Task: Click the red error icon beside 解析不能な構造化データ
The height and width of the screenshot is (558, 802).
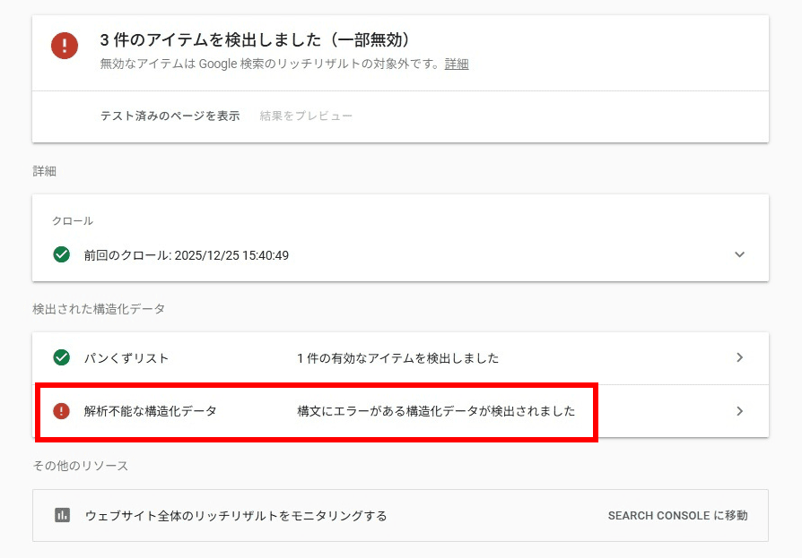Action: pos(60,412)
